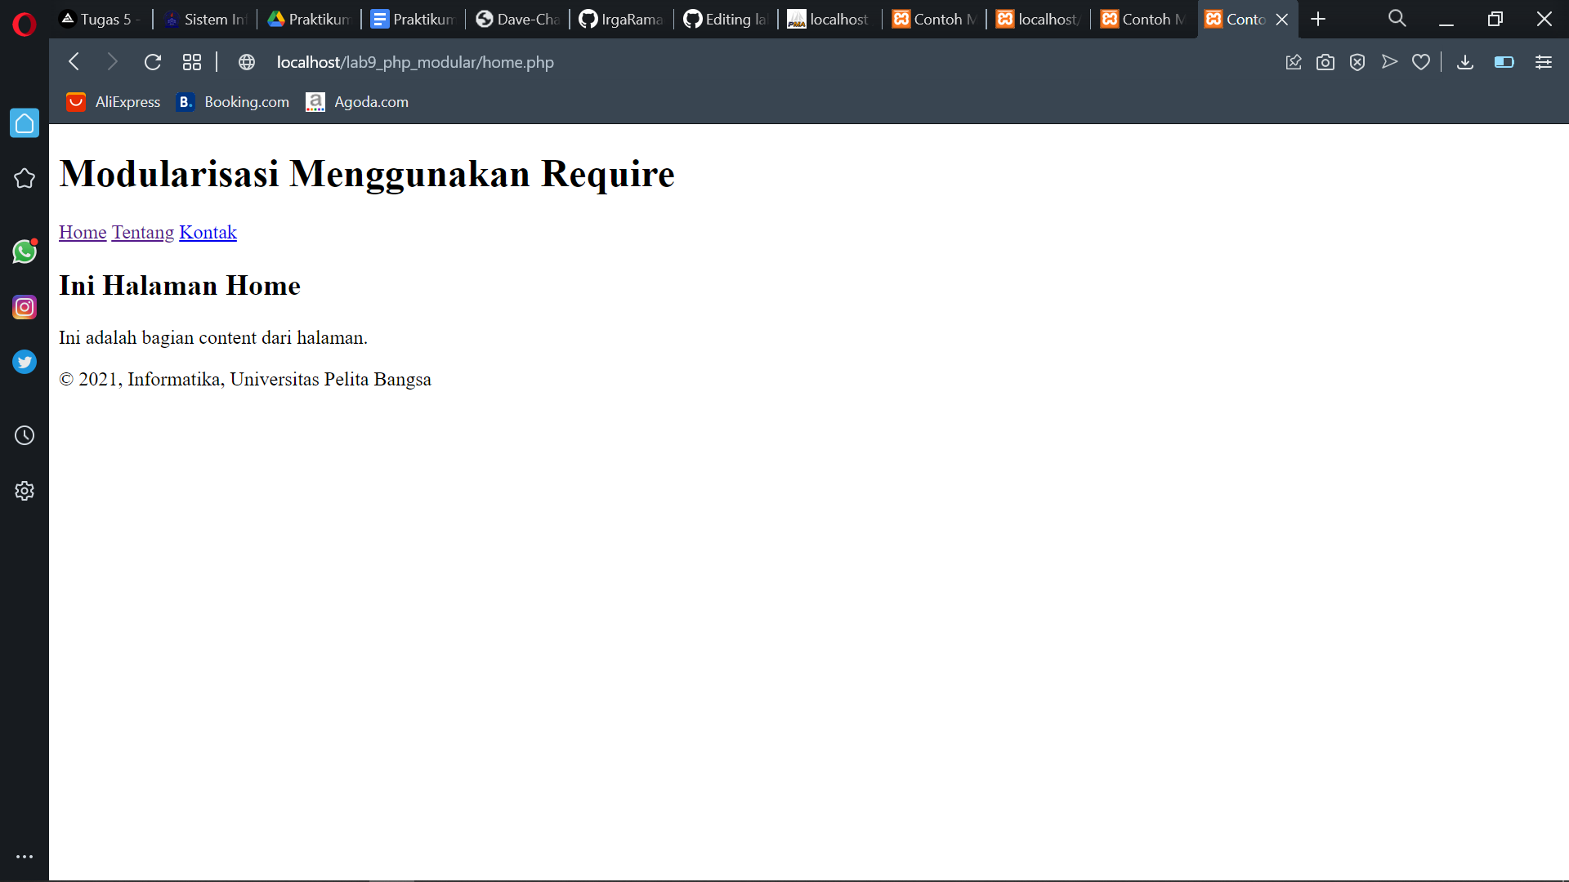Viewport: 1569px width, 882px height.
Task: Open the Kontak page link
Action: (208, 232)
